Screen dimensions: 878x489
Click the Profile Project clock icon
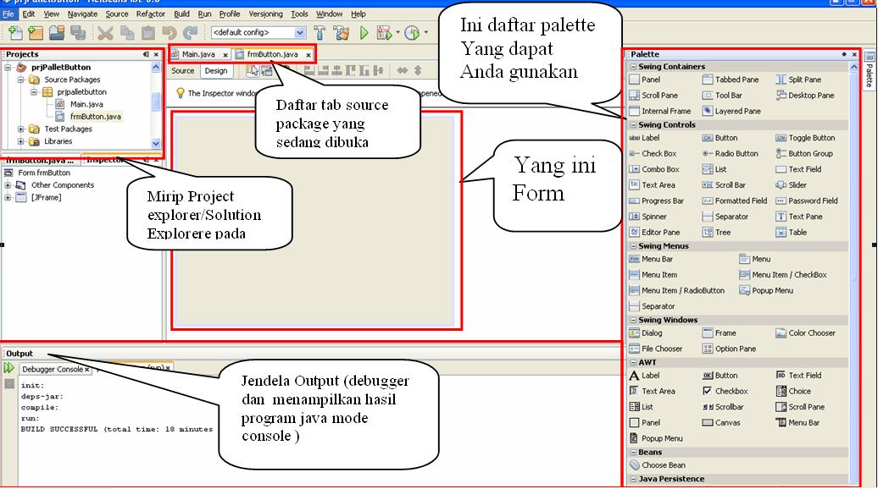point(412,33)
